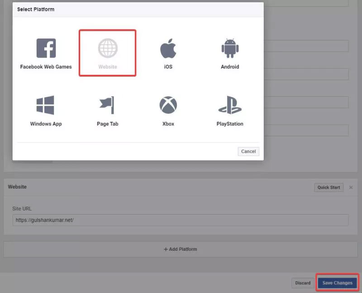Focus the Site URL input field
The image size is (362, 293).
click(x=180, y=220)
